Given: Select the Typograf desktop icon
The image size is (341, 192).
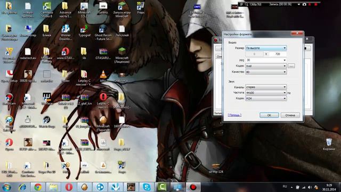Looking at the screenshot, I should tap(84, 31).
